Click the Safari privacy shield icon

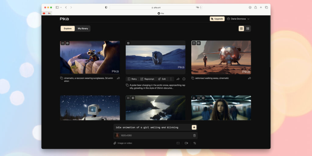[106, 7]
